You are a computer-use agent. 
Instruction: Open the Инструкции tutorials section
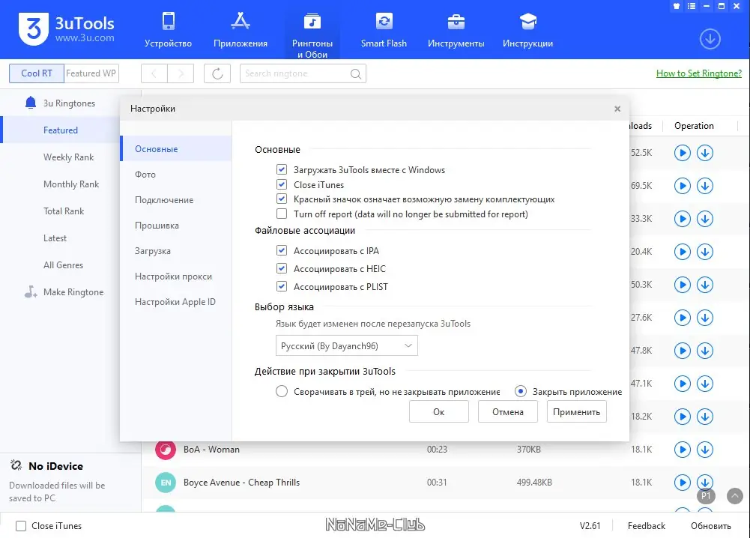coord(527,30)
